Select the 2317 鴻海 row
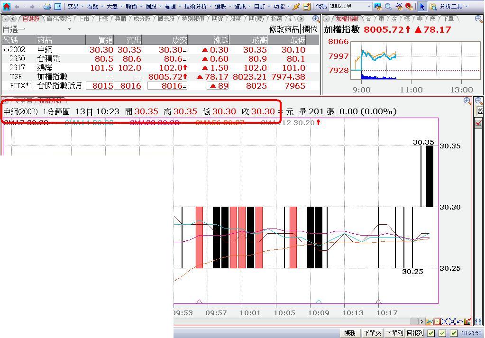 point(160,67)
